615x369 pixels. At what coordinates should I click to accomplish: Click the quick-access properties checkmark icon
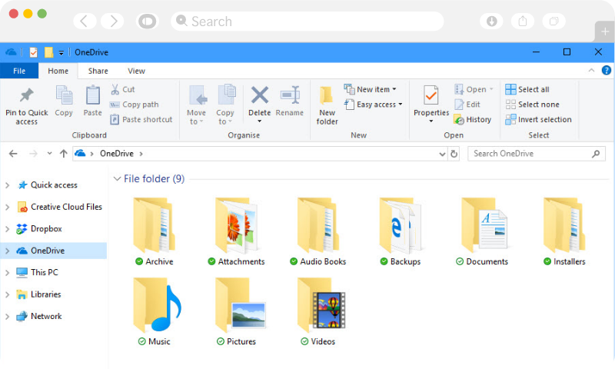point(34,52)
